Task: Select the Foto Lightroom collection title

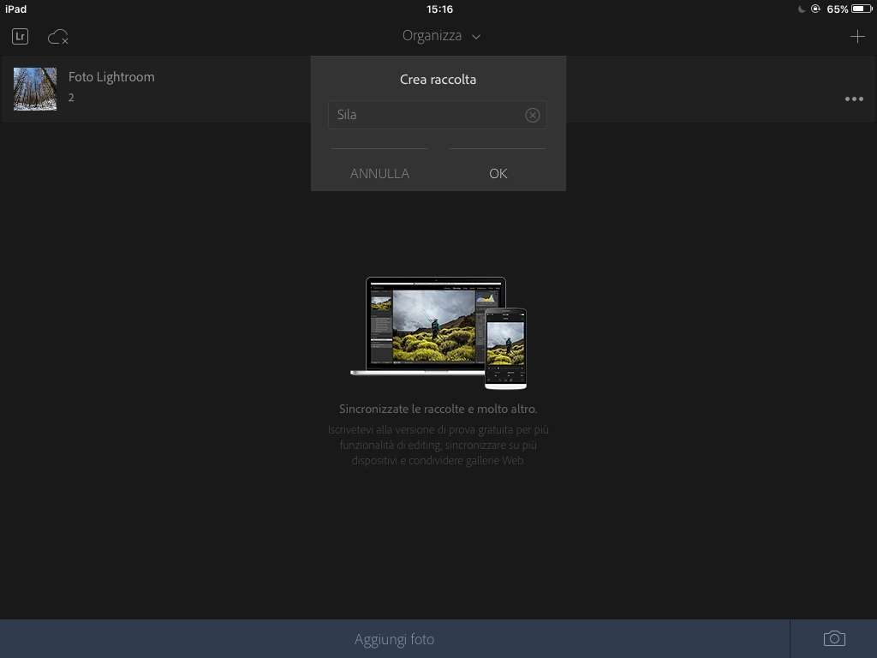Action: 111,76
